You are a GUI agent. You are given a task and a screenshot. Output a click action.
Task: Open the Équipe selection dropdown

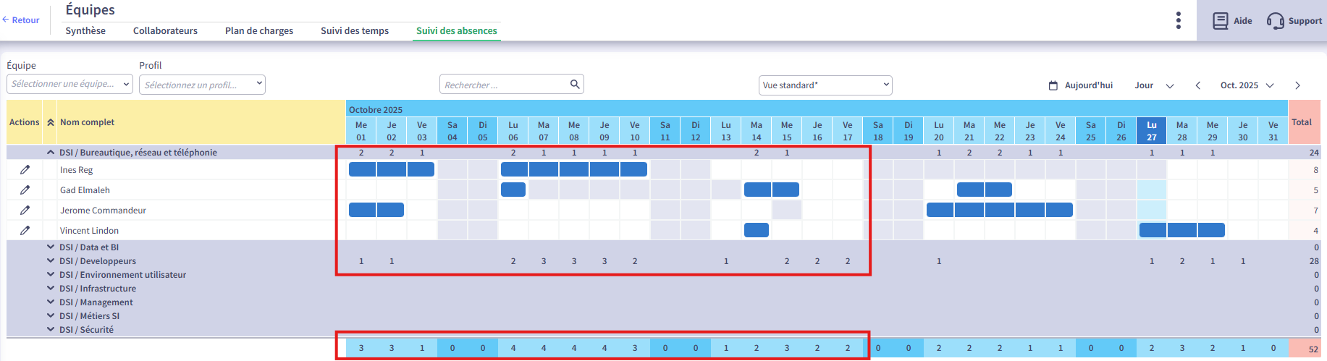coord(70,84)
